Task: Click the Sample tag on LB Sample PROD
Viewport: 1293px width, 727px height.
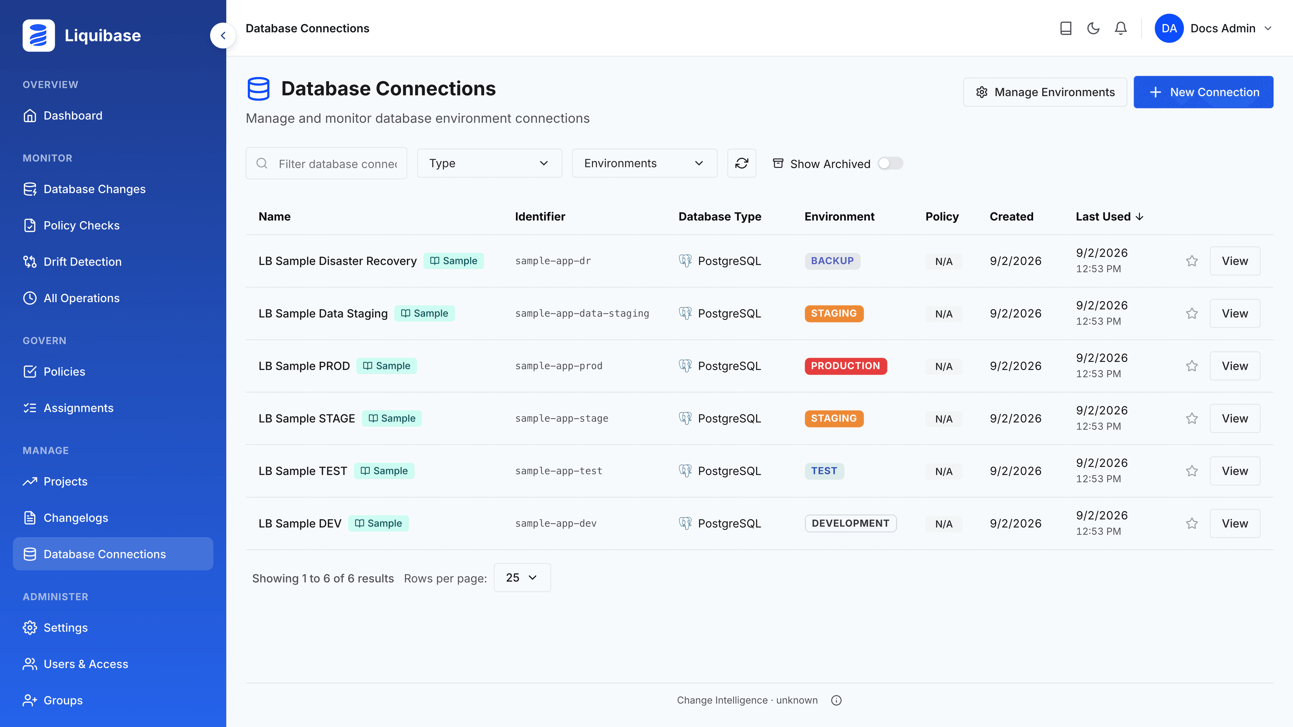Action: 387,366
